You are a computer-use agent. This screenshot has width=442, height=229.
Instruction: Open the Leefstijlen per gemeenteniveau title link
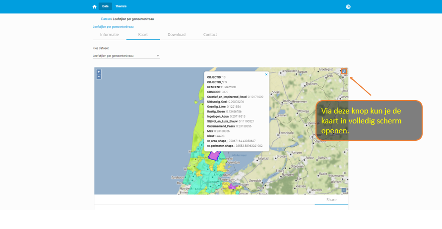click(x=113, y=27)
